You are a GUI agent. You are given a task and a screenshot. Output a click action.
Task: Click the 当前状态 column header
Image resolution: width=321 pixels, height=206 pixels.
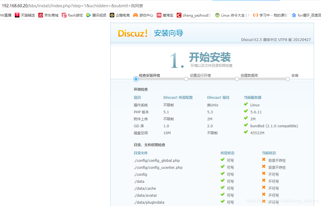pyautogui.click(x=269, y=153)
